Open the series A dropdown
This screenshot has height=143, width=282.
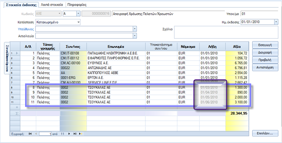pyautogui.click(x=78, y=13)
